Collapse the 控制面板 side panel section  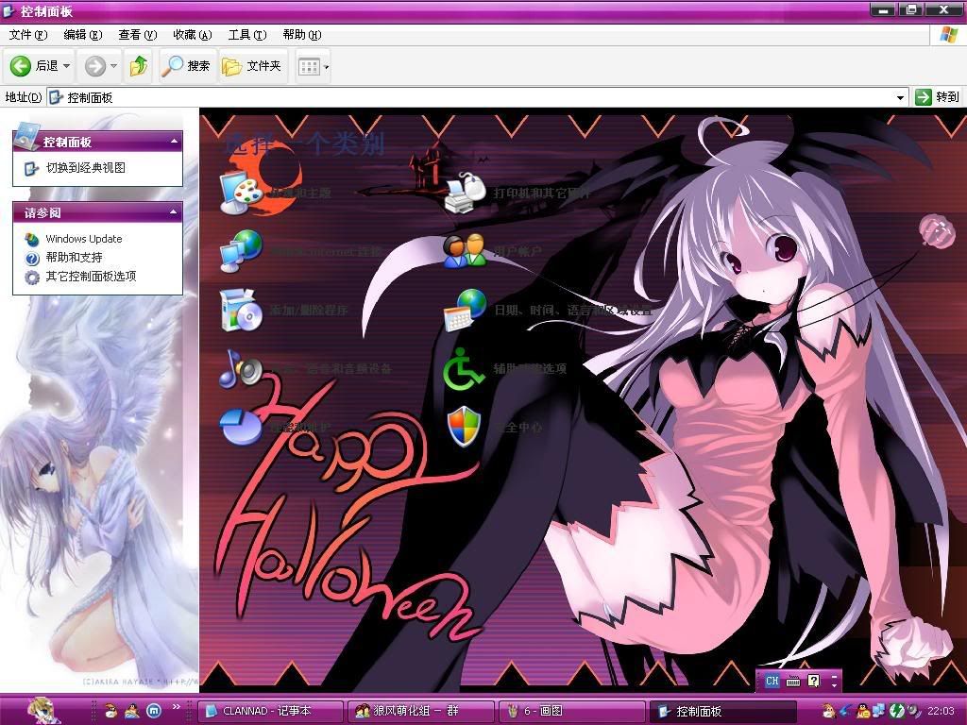(x=175, y=142)
